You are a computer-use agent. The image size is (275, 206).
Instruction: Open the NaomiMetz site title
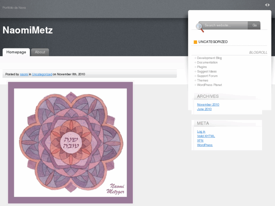pos(28,30)
